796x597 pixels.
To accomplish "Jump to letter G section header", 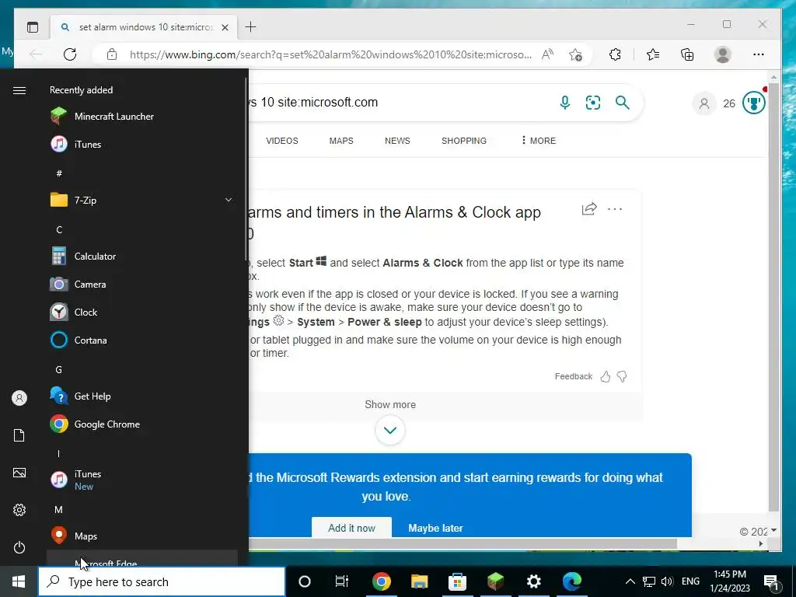I will click(x=58, y=369).
